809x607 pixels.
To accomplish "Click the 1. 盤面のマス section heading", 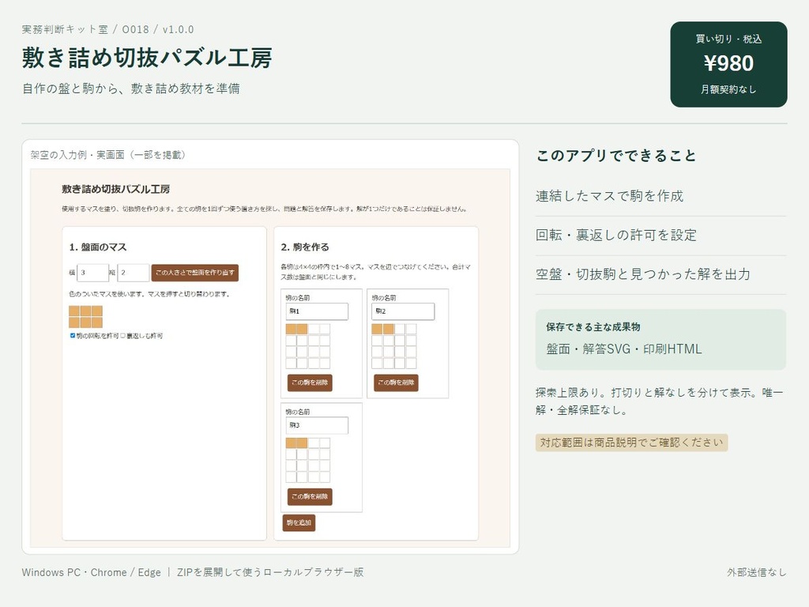I will (x=98, y=247).
